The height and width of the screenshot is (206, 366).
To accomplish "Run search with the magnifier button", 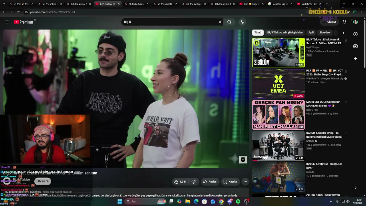I will pyautogui.click(x=229, y=22).
